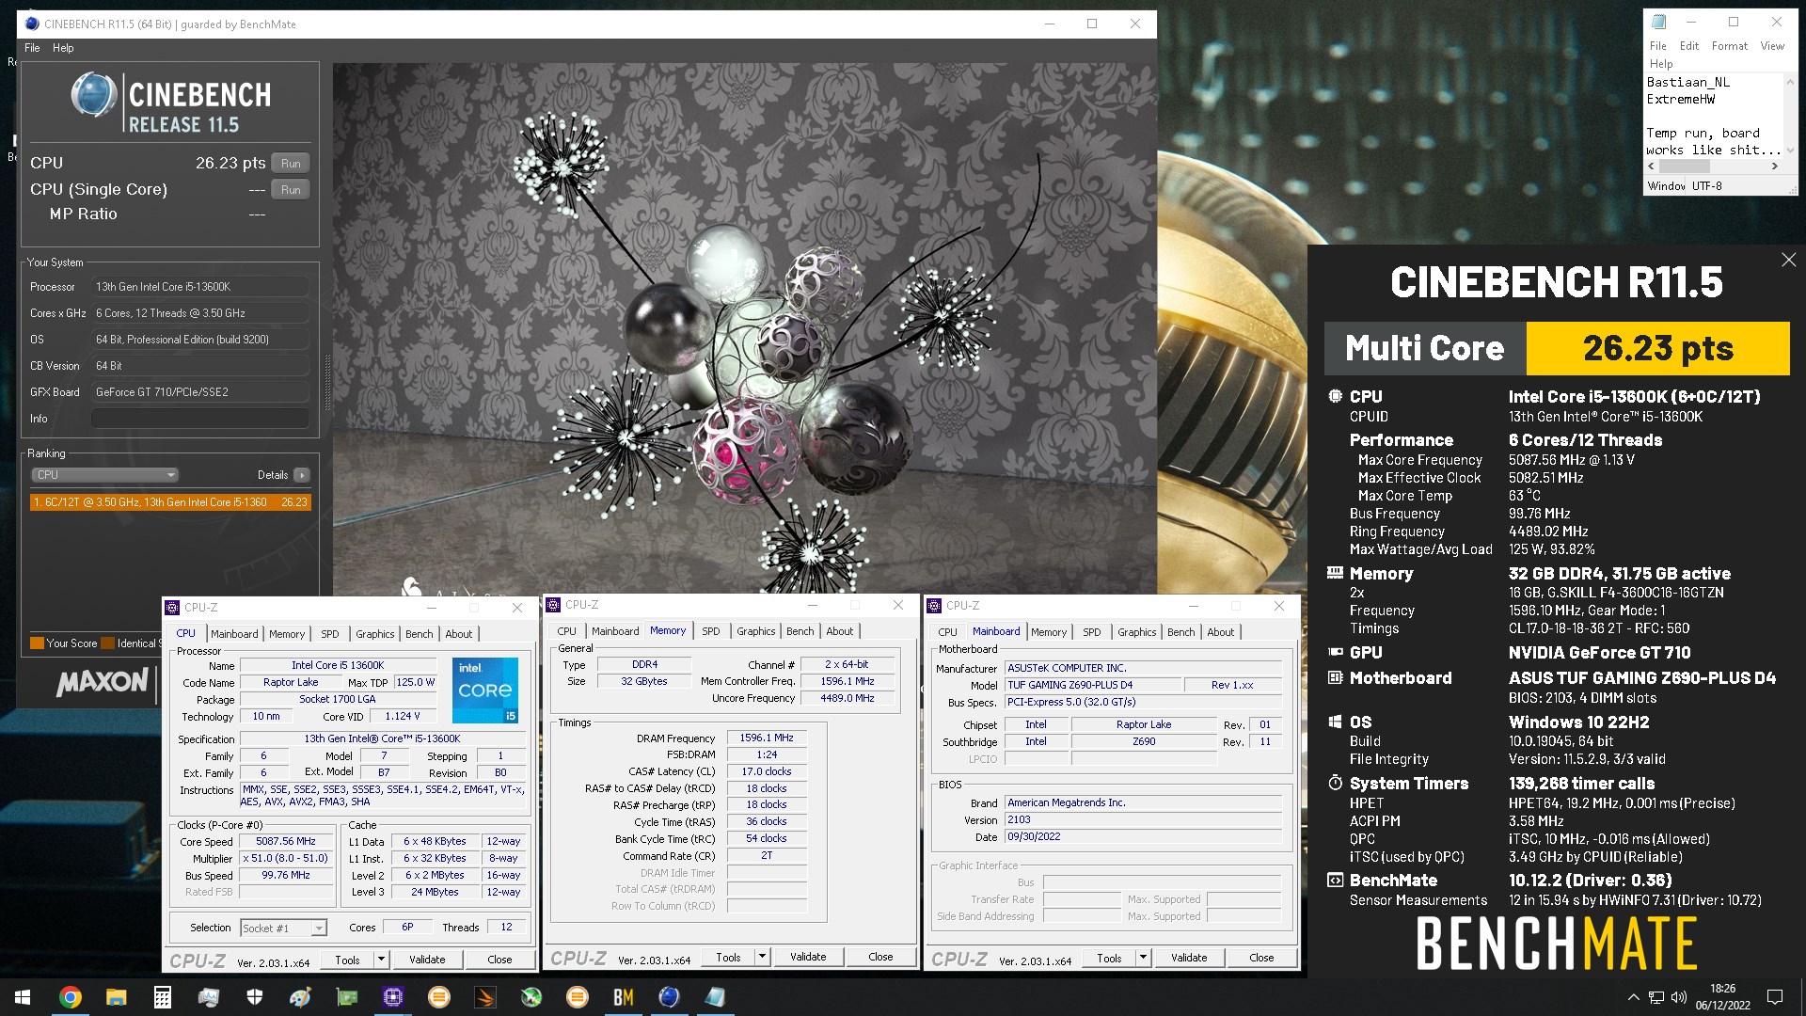This screenshot has width=1806, height=1016.
Task: Open Bench tab in first CPU-Z window
Action: tap(420, 634)
